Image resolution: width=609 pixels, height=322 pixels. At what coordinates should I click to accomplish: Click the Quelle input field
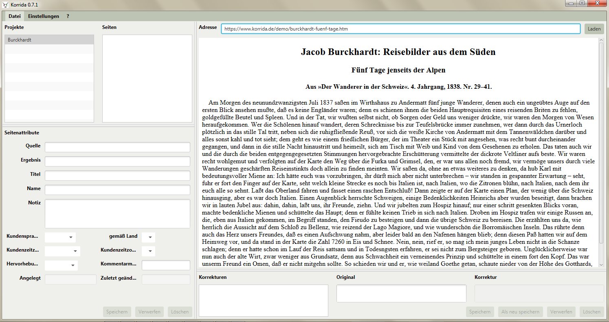(117, 147)
